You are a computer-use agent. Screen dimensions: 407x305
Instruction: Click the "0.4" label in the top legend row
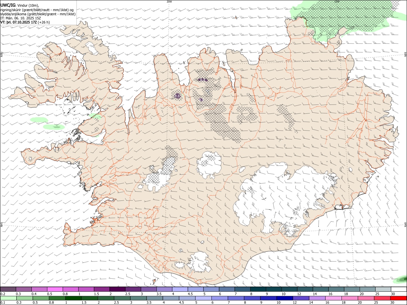coord(34,294)
